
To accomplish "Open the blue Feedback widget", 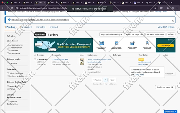I will (169, 111).
